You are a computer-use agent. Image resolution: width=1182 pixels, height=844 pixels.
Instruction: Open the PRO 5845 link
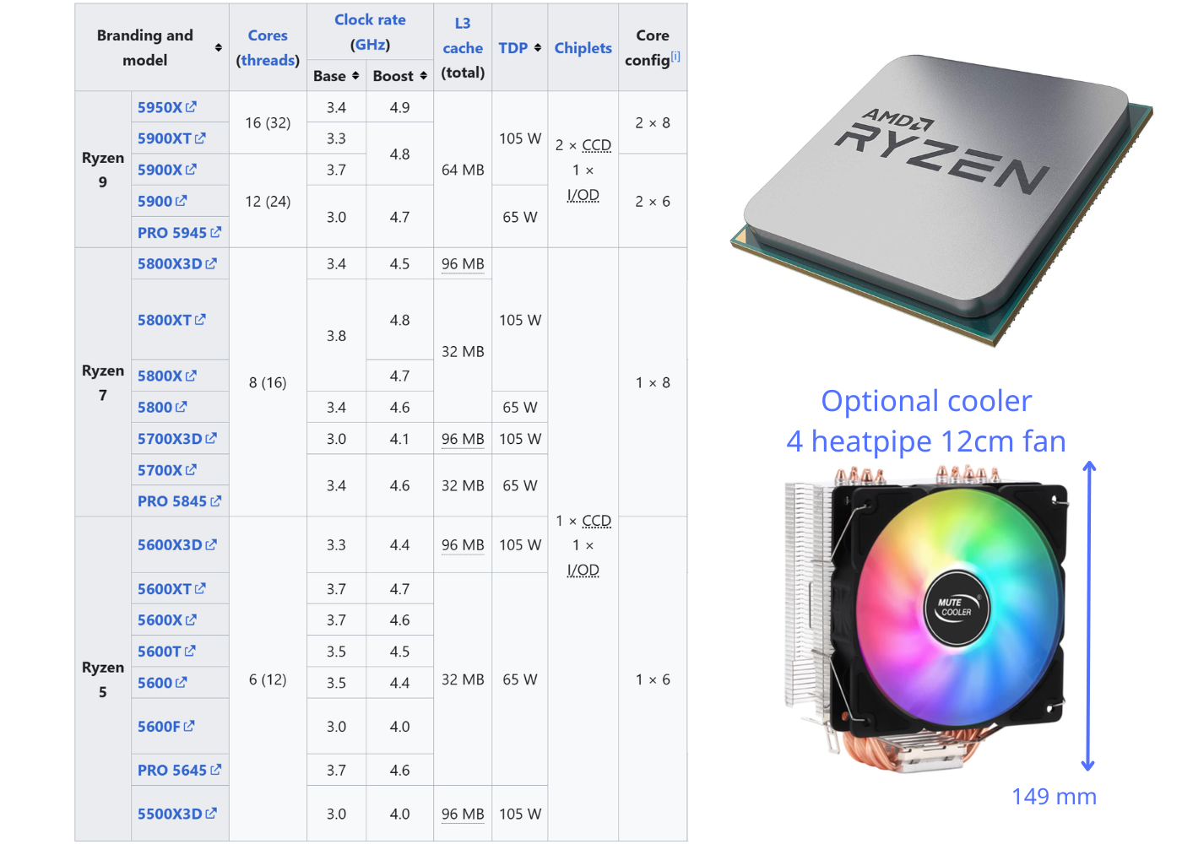(x=179, y=501)
